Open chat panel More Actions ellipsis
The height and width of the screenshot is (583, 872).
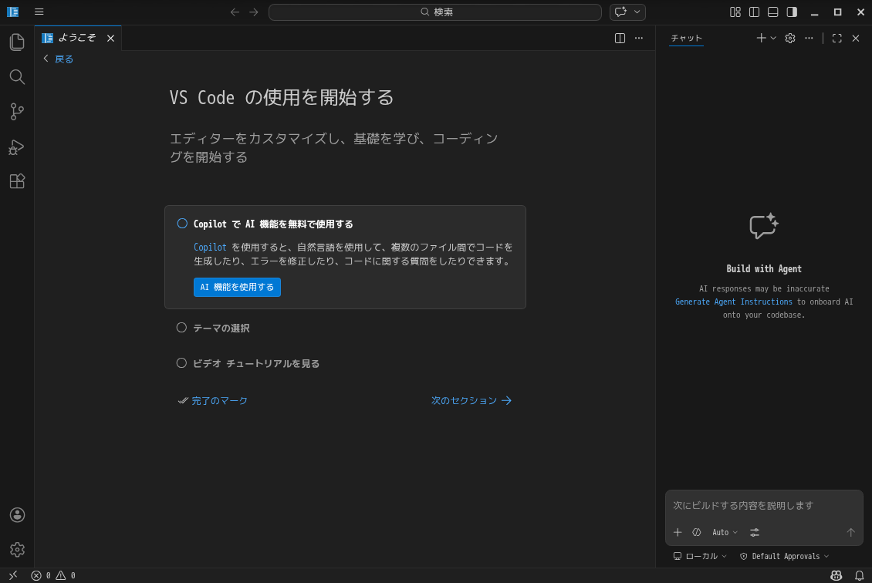[x=809, y=38]
